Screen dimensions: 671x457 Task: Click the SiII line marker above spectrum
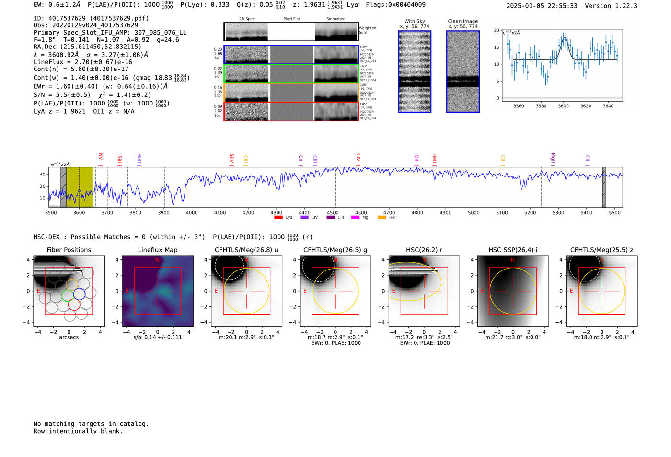pyautogui.click(x=120, y=160)
